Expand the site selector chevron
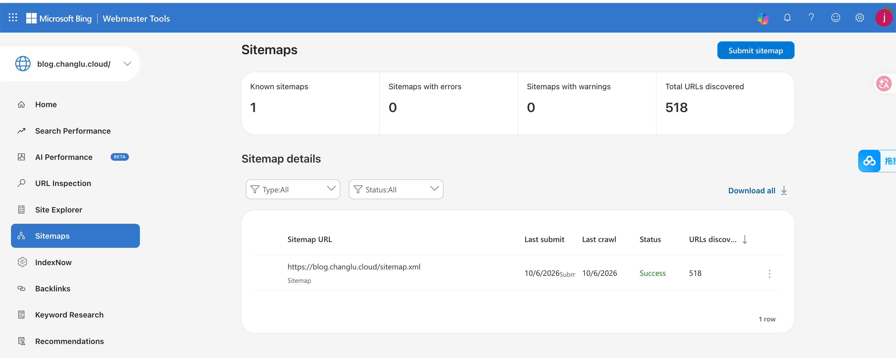This screenshot has width=896, height=358. 127,64
